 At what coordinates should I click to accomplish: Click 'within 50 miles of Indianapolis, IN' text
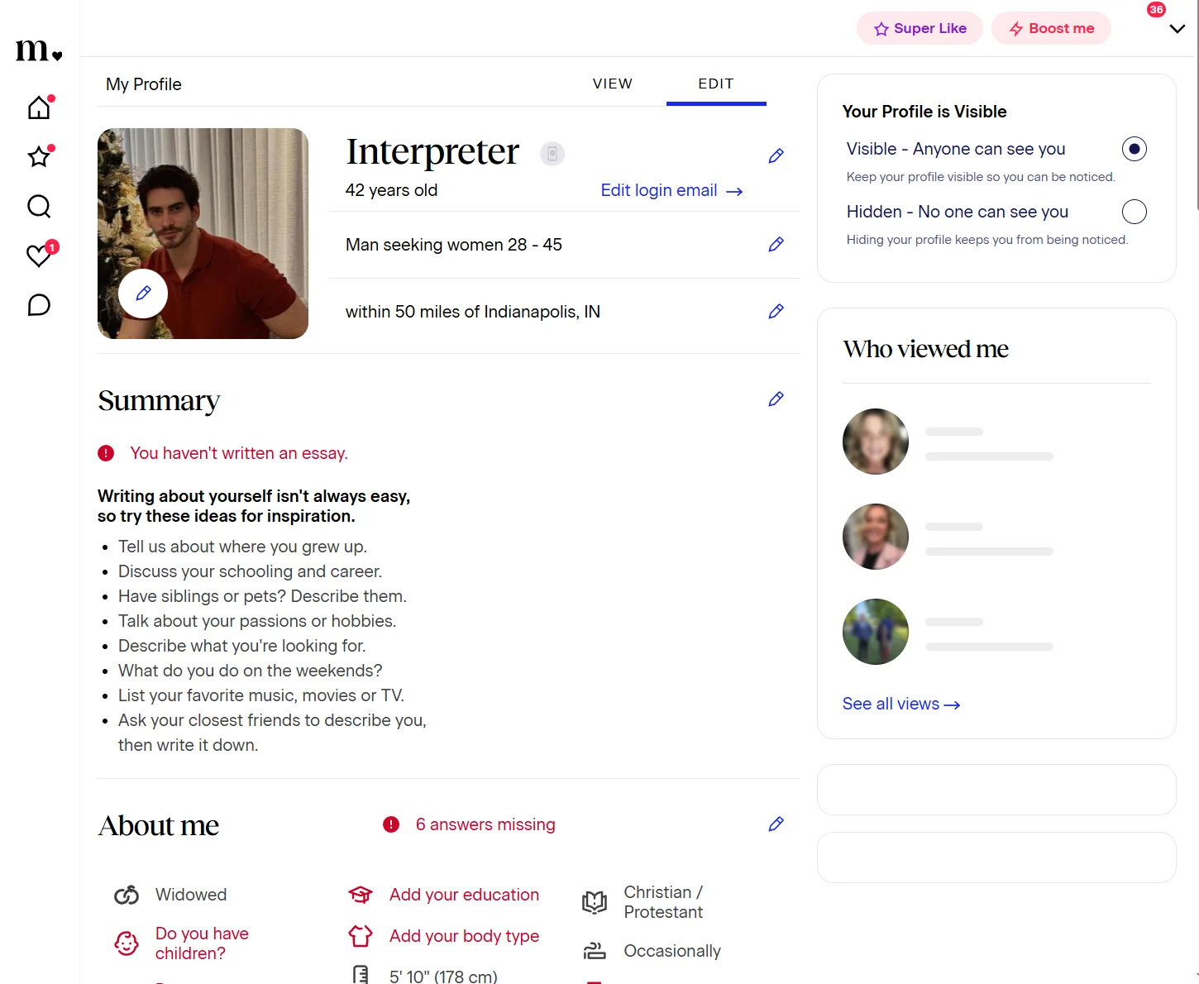(x=473, y=312)
